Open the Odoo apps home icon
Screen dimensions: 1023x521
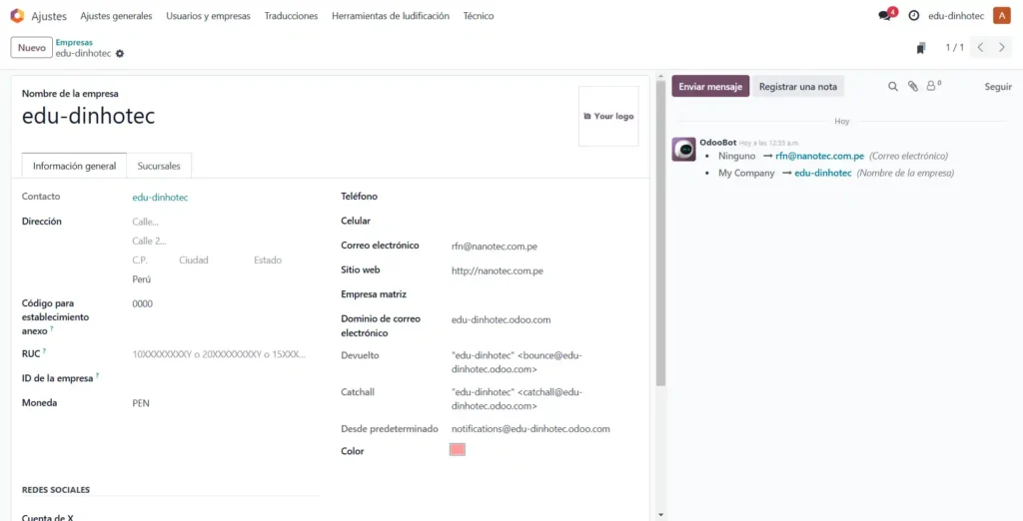click(17, 16)
